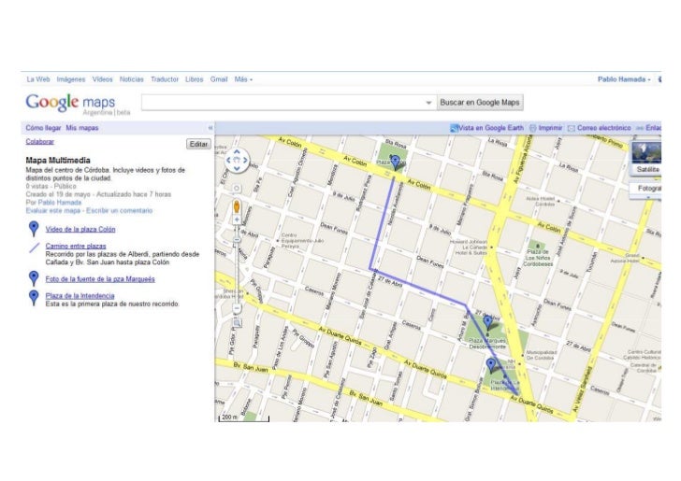Click the Google Maps logo
The width and height of the screenshot is (681, 481).
pos(70,104)
